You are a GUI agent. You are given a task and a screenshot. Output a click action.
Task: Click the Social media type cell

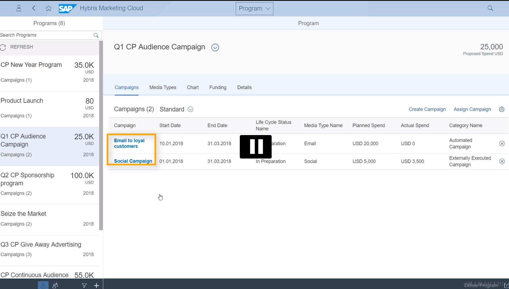(311, 161)
